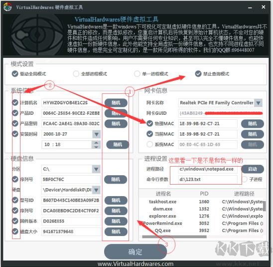Screen dimensions: 273x267
Task: Randomize the 磁盘大小 value
Action: [x=116, y=232]
